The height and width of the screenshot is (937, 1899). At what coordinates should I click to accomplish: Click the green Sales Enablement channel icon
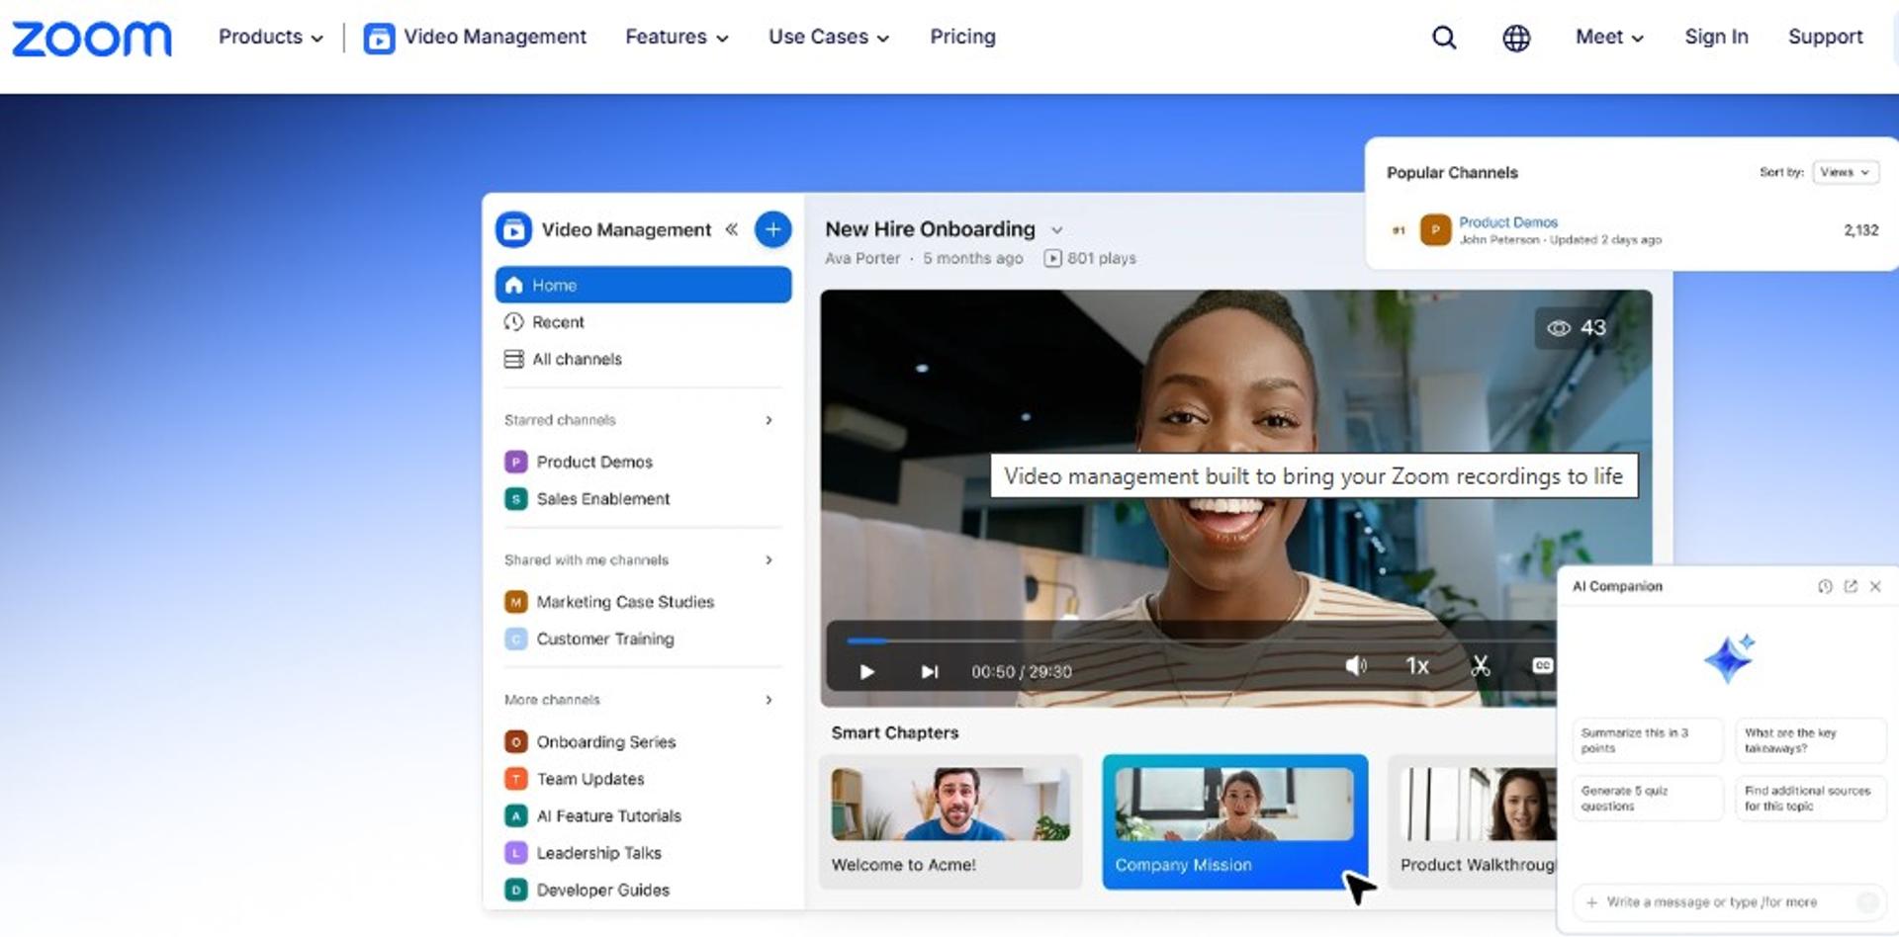tap(515, 499)
